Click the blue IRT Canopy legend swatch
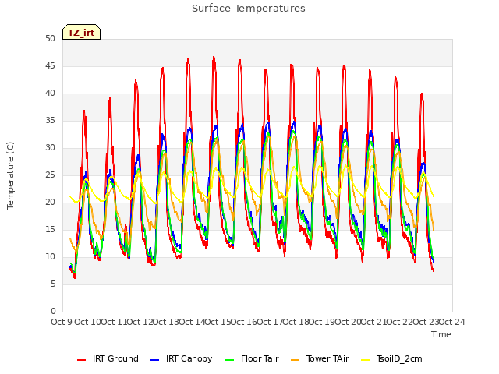499x374 pixels. [x=154, y=360]
